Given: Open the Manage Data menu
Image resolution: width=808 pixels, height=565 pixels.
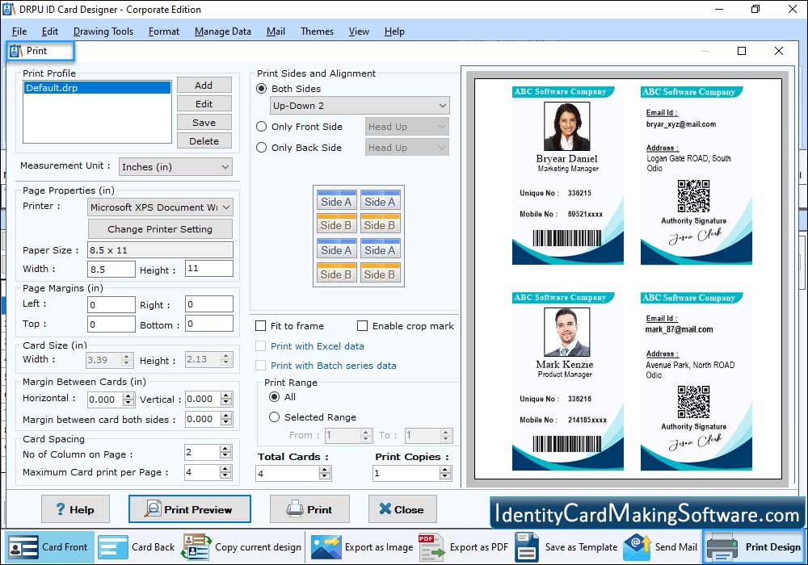Looking at the screenshot, I should click(x=223, y=31).
